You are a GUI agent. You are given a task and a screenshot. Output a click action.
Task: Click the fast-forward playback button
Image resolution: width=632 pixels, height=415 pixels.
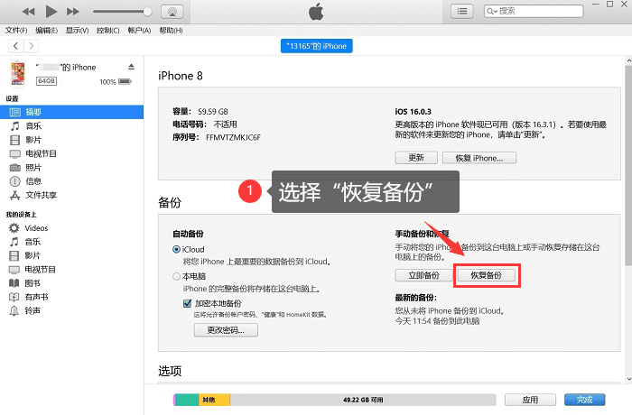pyautogui.click(x=73, y=12)
